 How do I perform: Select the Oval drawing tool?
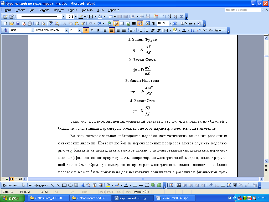[x=70, y=185]
